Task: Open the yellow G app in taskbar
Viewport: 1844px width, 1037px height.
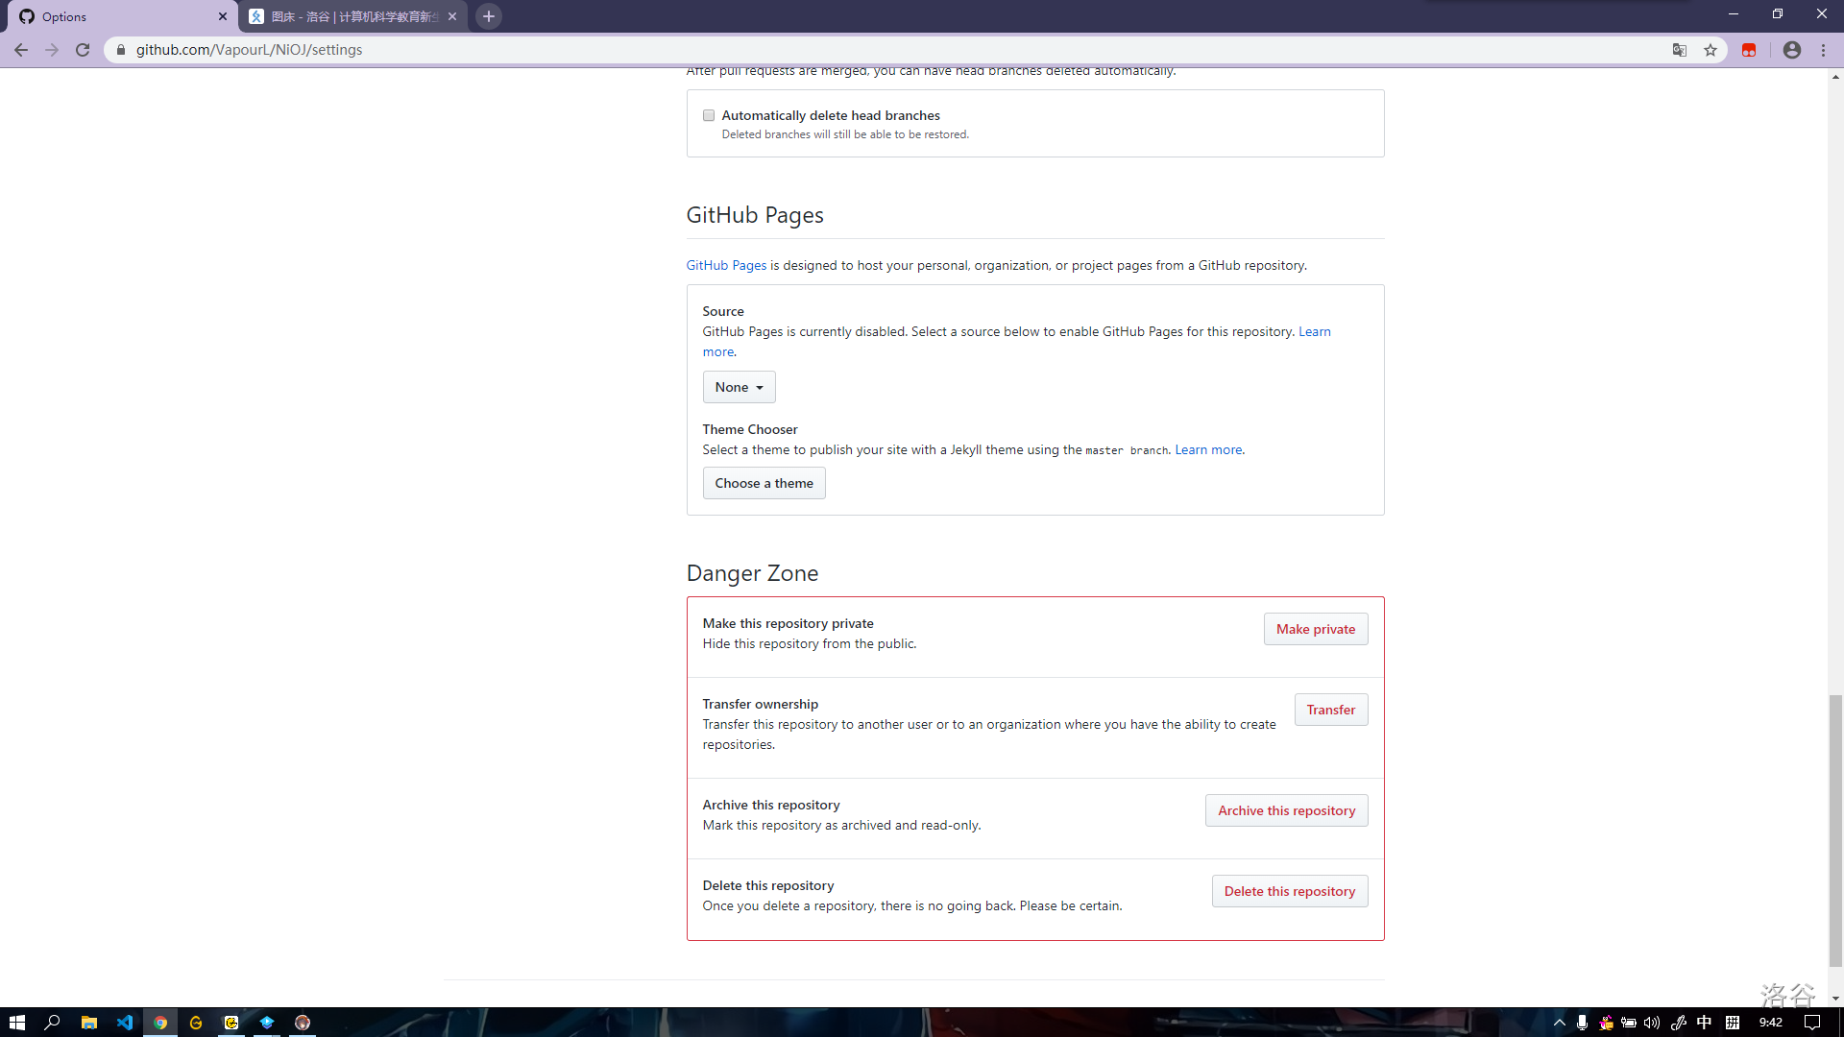Action: (196, 1023)
